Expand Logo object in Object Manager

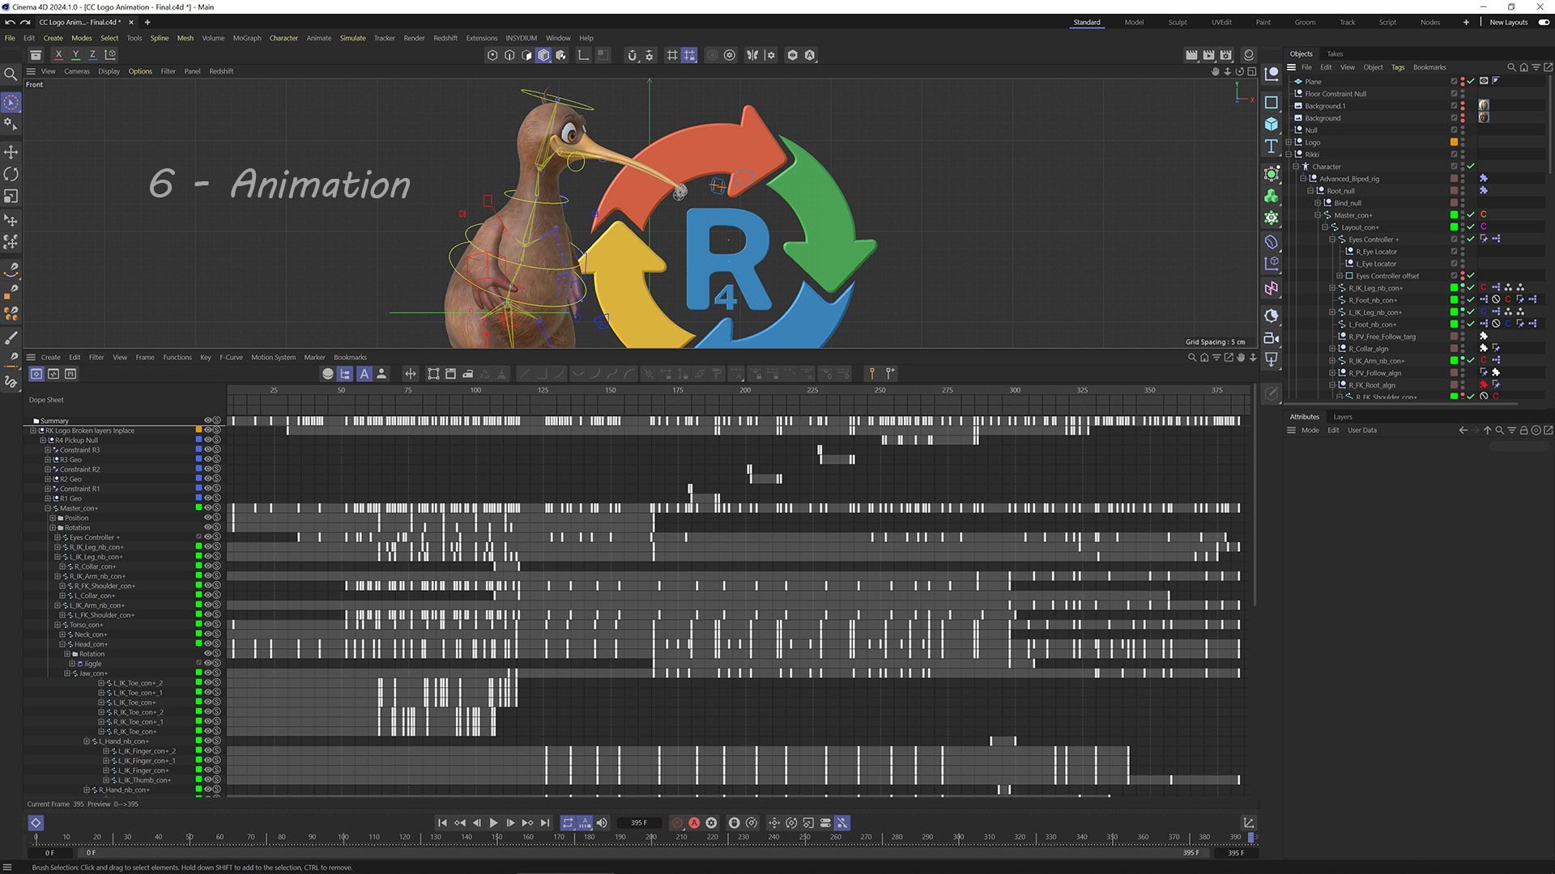pos(1289,142)
